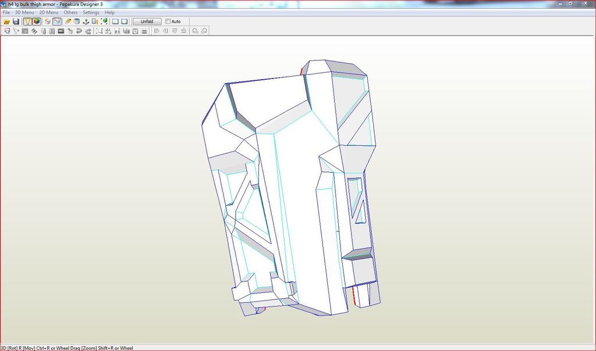596x351 pixels.
Task: Toggle the colored cube texture display button
Action: click(x=36, y=22)
